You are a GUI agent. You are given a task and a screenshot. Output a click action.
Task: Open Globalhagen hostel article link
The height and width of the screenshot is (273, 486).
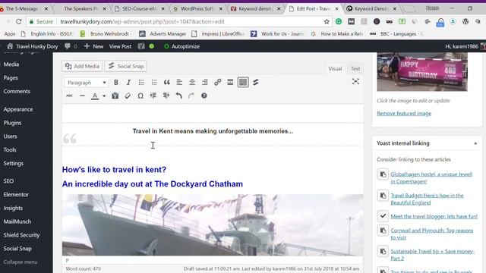point(431,178)
